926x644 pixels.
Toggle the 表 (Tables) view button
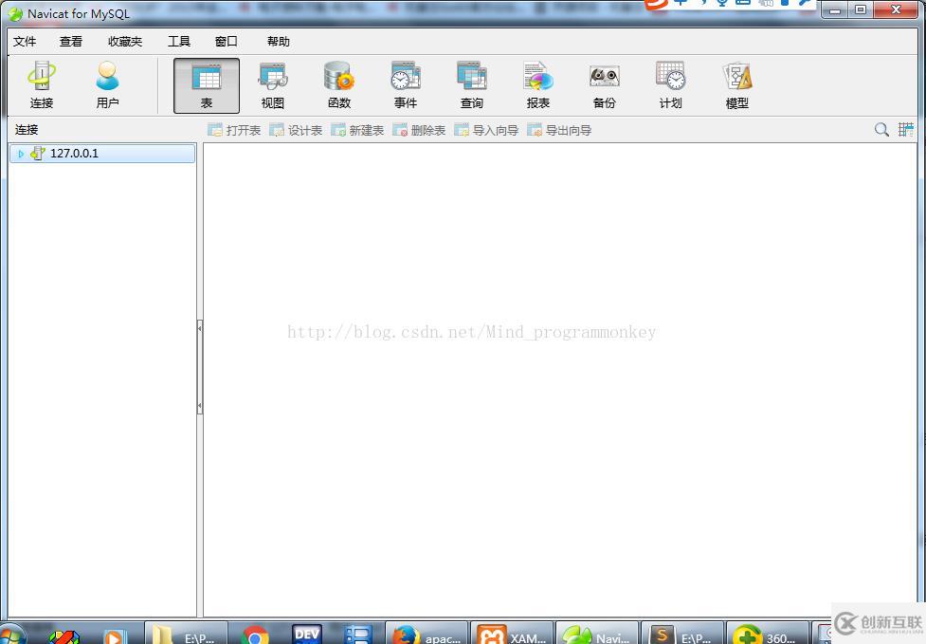(x=206, y=83)
